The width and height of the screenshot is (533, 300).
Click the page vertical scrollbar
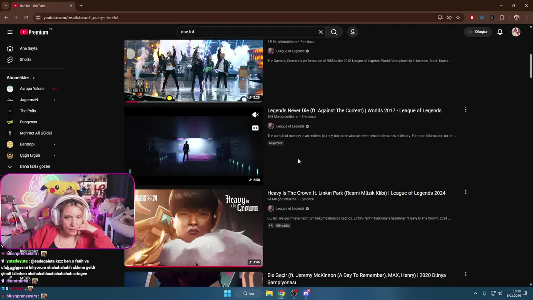[531, 66]
